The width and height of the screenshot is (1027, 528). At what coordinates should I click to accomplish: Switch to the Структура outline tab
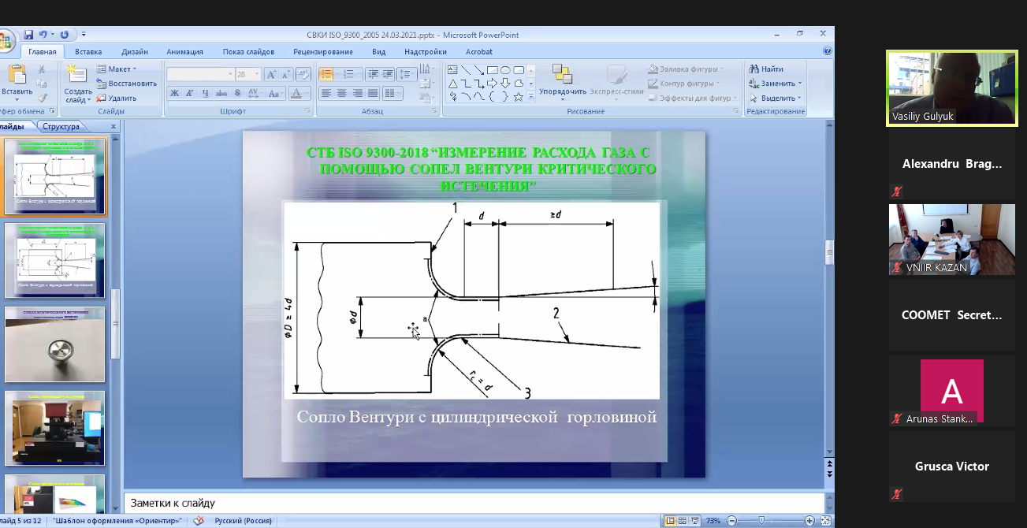pyautogui.click(x=61, y=126)
